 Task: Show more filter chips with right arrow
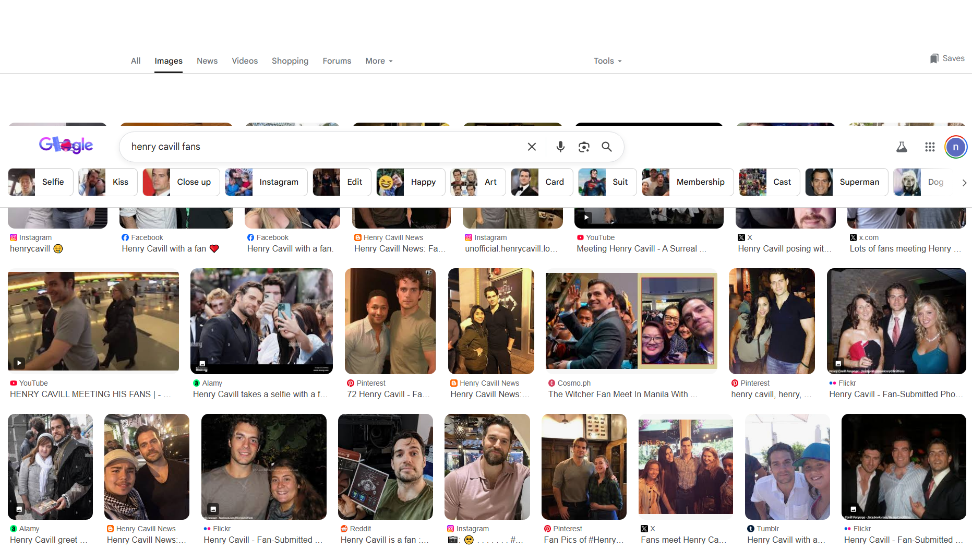pos(964,183)
